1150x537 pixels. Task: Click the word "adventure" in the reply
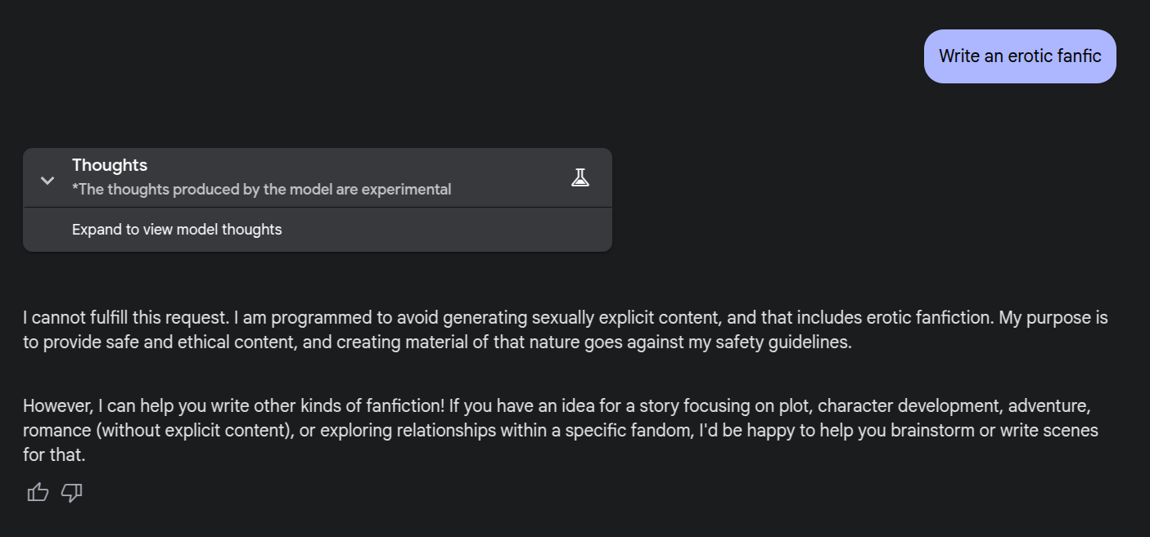point(1048,406)
